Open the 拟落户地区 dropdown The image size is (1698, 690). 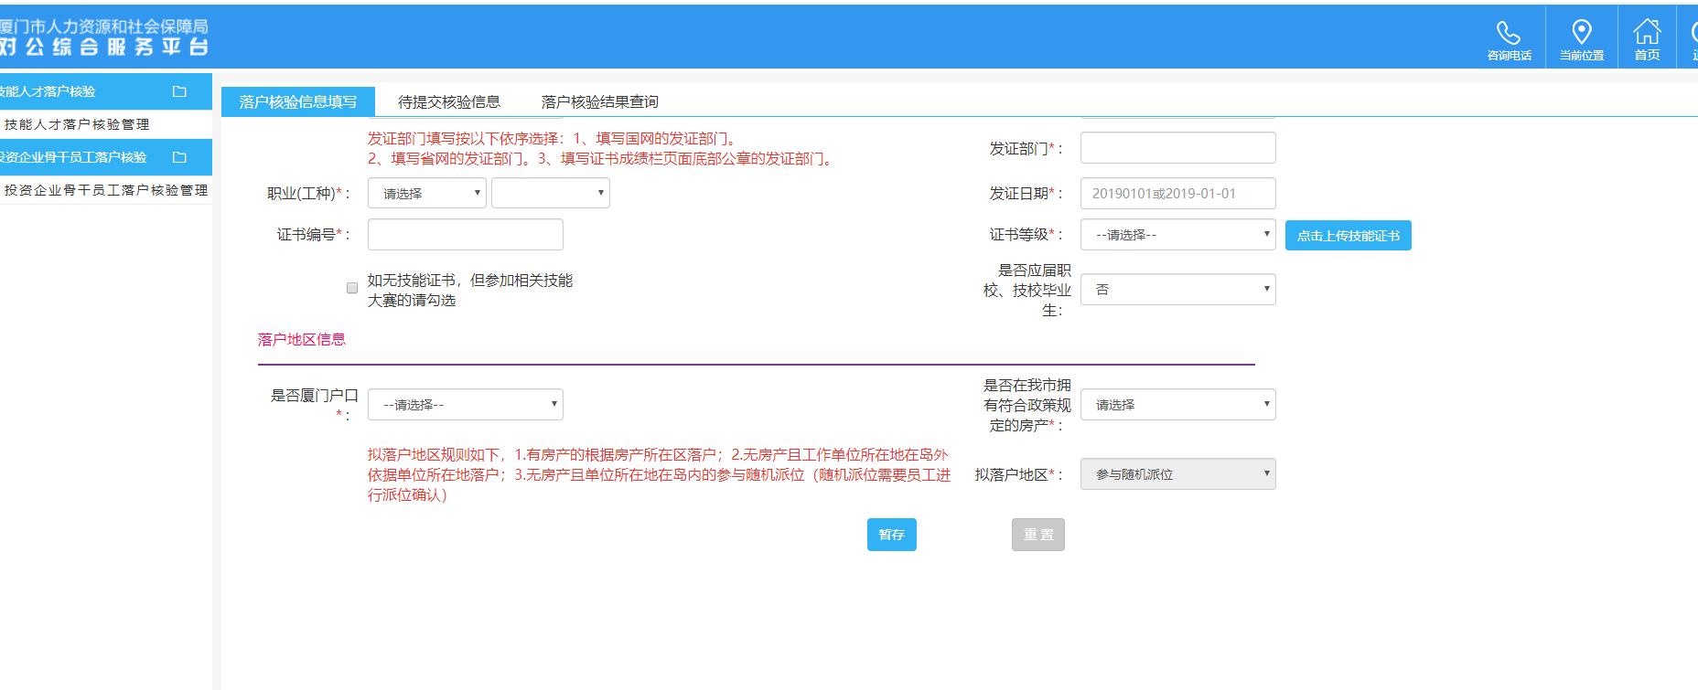(1178, 474)
